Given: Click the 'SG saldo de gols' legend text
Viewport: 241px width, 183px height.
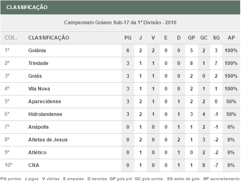Looking at the screenshot, I should click(x=183, y=179).
